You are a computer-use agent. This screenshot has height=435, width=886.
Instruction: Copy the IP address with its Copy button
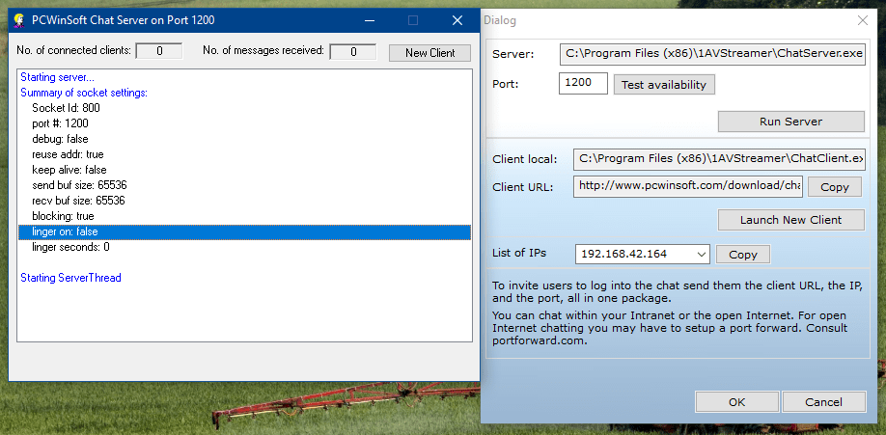pos(742,255)
